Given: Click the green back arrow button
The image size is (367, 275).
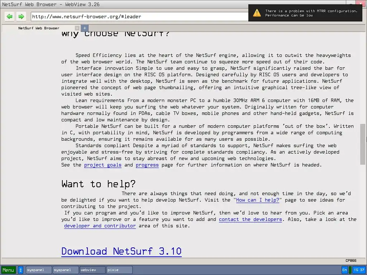Looking at the screenshot, I should 10,16.
